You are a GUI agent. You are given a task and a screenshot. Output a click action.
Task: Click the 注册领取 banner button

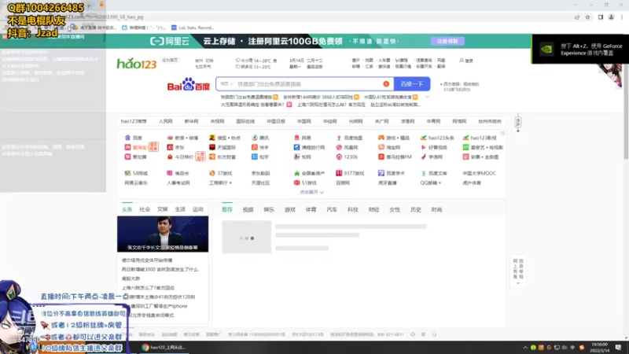tap(447, 41)
